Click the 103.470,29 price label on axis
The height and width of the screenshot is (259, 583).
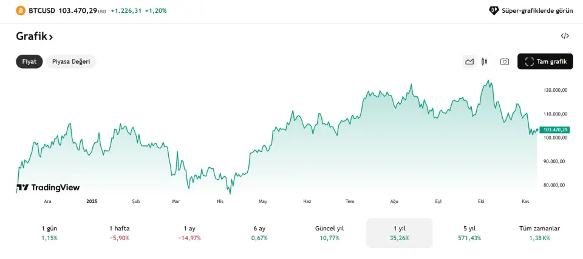pyautogui.click(x=554, y=129)
